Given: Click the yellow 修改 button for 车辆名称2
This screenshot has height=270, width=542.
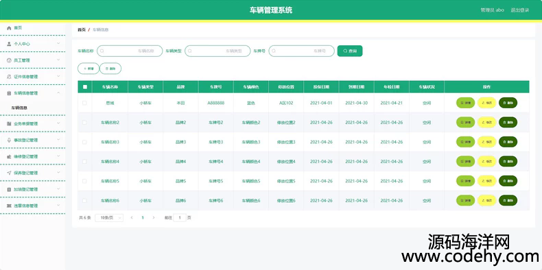Looking at the screenshot, I should (x=486, y=122).
